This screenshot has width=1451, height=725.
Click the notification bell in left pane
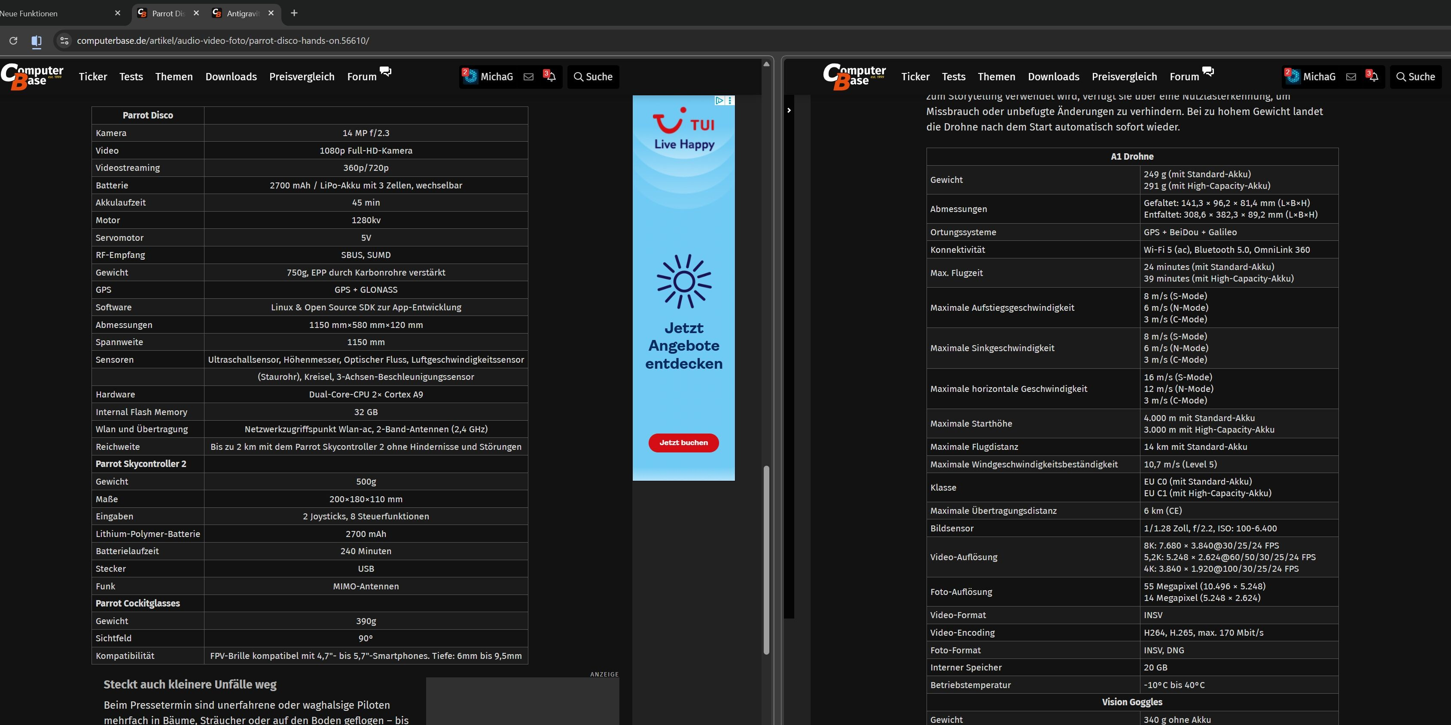tap(551, 77)
